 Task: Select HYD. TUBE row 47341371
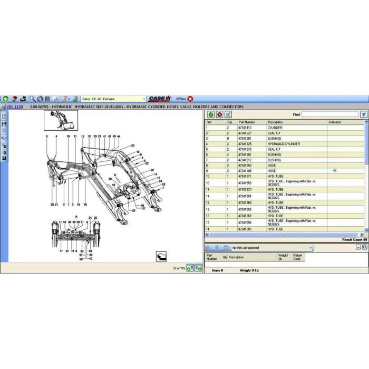coord(285,176)
